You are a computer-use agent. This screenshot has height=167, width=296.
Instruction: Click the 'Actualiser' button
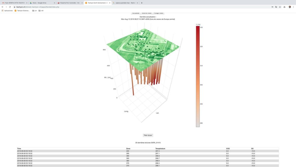tap(136, 13)
